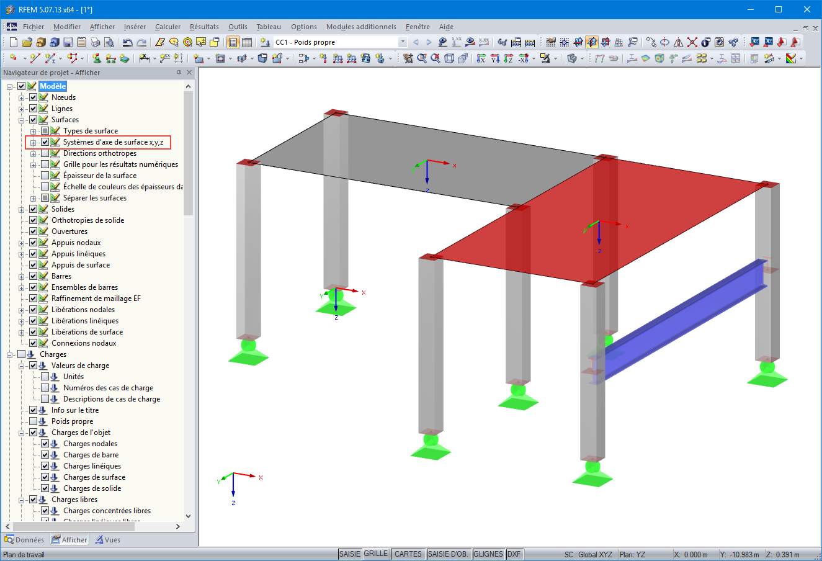Viewport: 822px width, 561px height.
Task: Open the CC1 - Poids propre load case dropdown
Action: coord(403,42)
